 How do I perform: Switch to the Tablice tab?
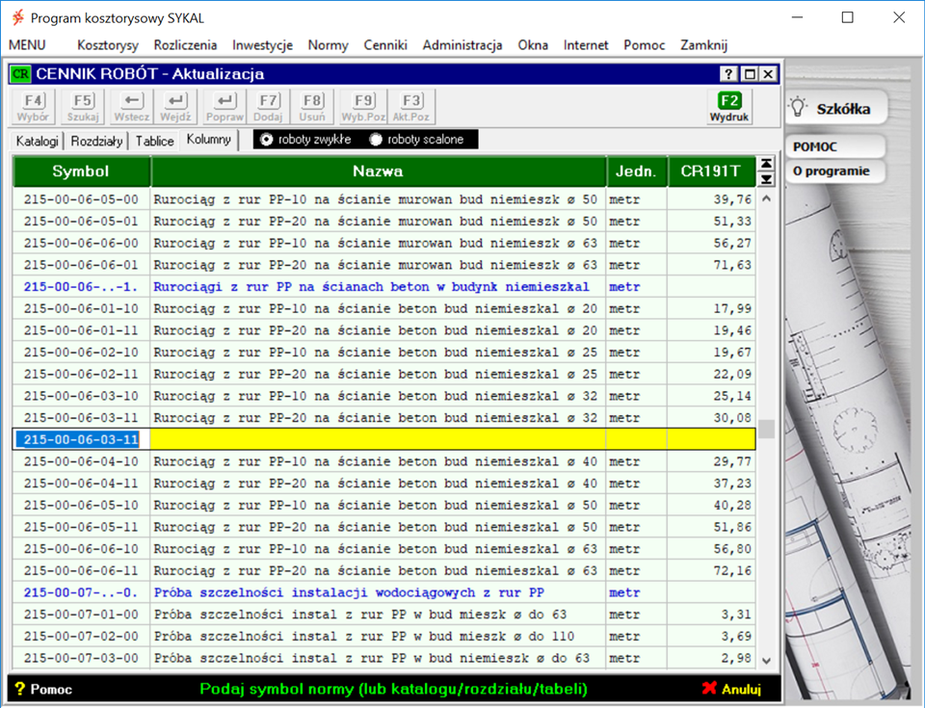coord(154,141)
